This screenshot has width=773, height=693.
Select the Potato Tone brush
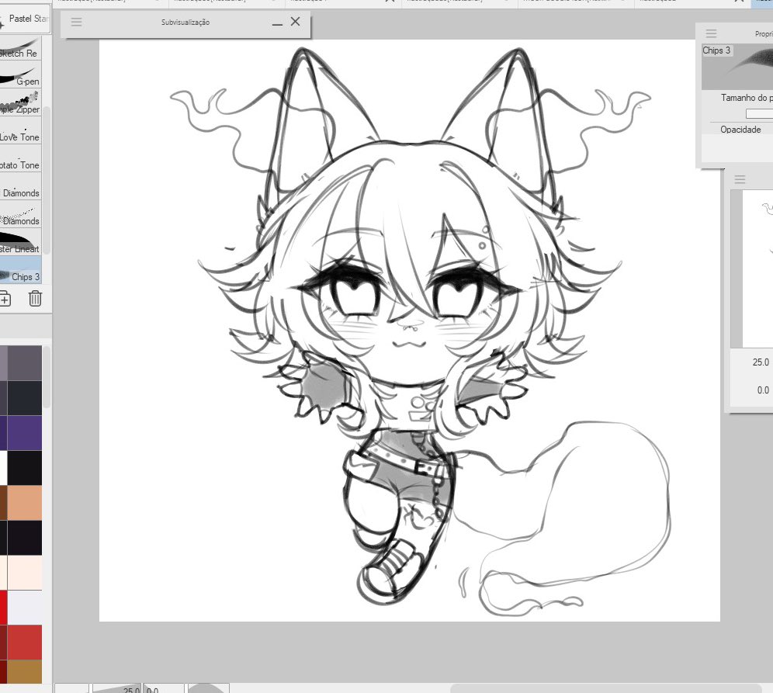pyautogui.click(x=21, y=159)
